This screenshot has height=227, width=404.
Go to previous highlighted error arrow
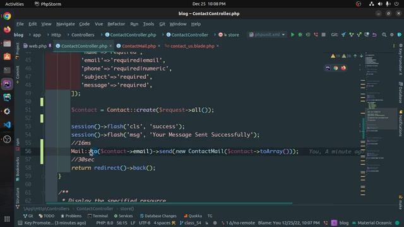(355, 56)
